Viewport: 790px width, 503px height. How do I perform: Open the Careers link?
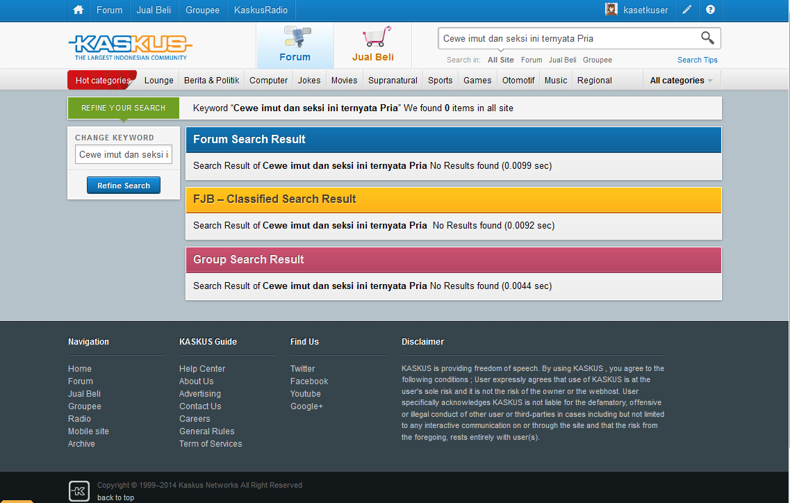coord(195,419)
